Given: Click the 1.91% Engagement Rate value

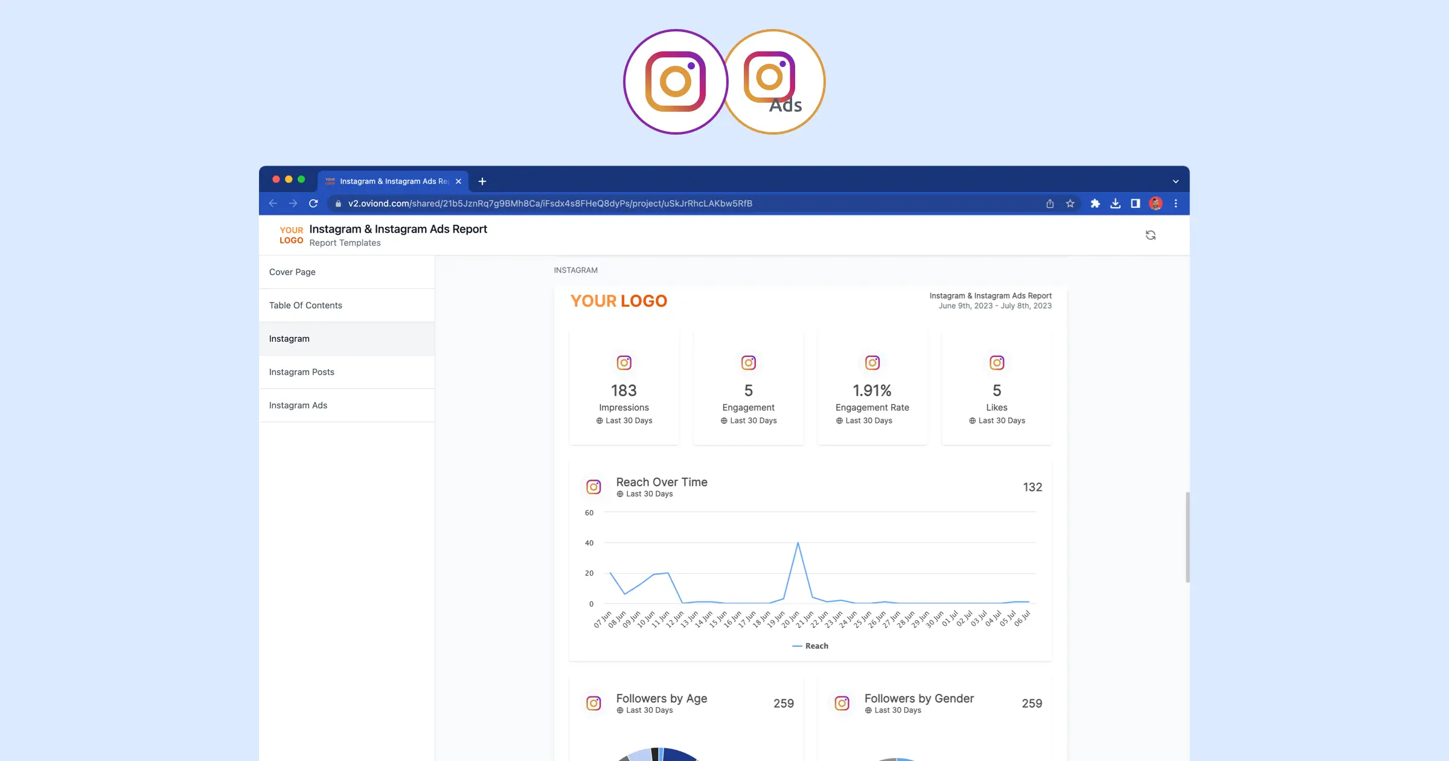Looking at the screenshot, I should (x=872, y=390).
